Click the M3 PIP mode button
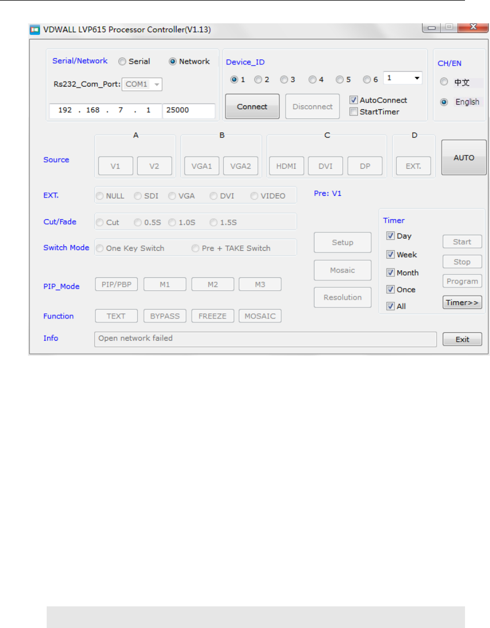Viewport: 490px width, 628px height. pos(260,285)
